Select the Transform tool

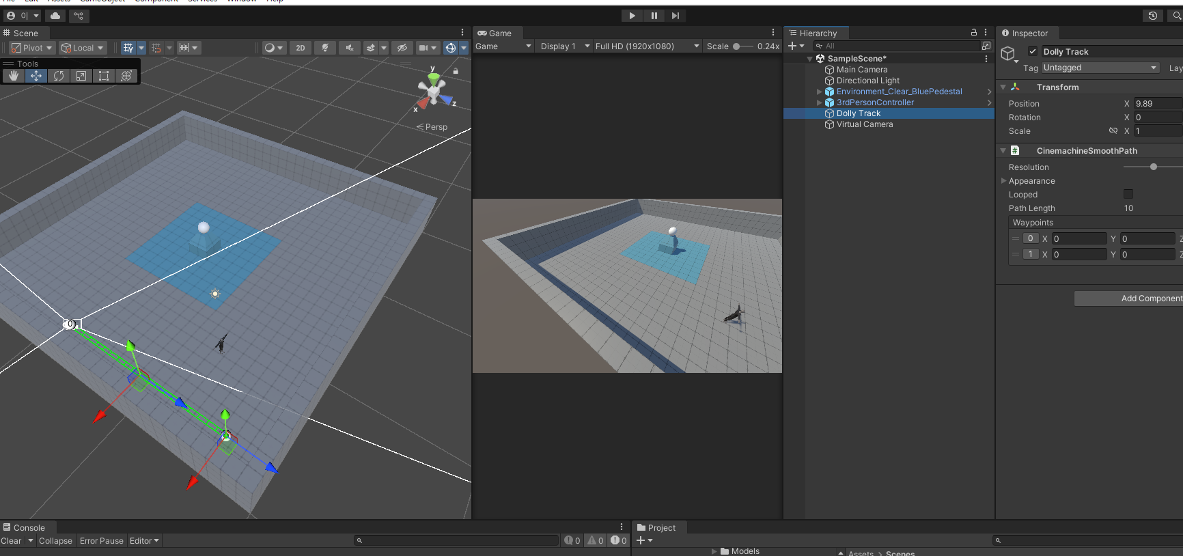point(126,76)
